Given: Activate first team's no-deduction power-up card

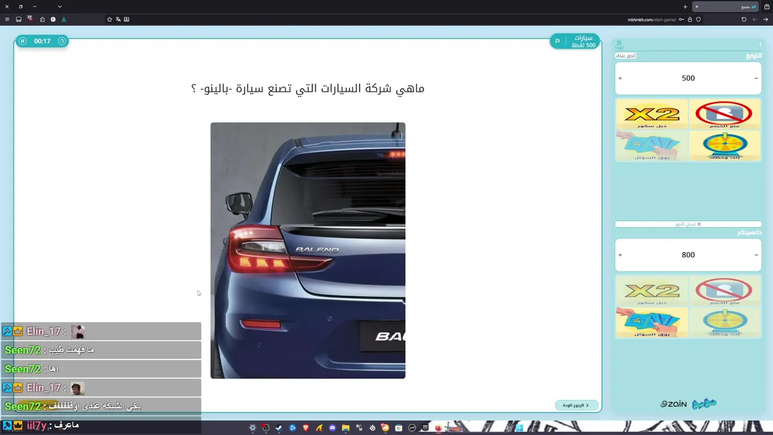Looking at the screenshot, I should (724, 115).
